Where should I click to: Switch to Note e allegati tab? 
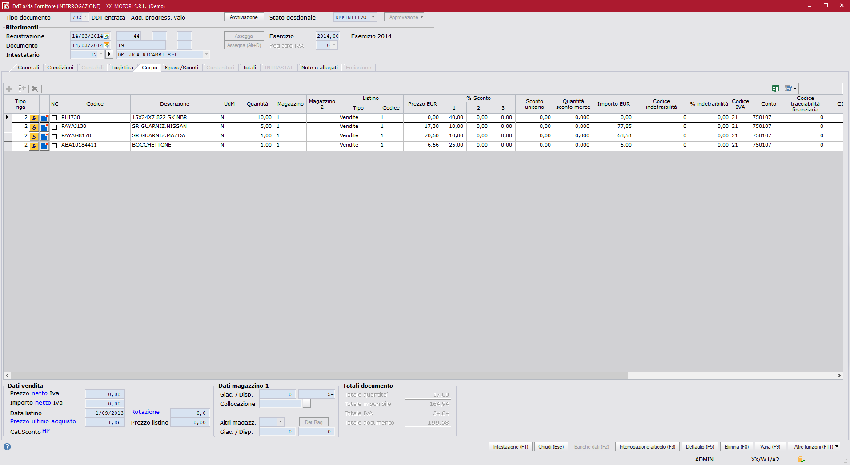coord(320,68)
